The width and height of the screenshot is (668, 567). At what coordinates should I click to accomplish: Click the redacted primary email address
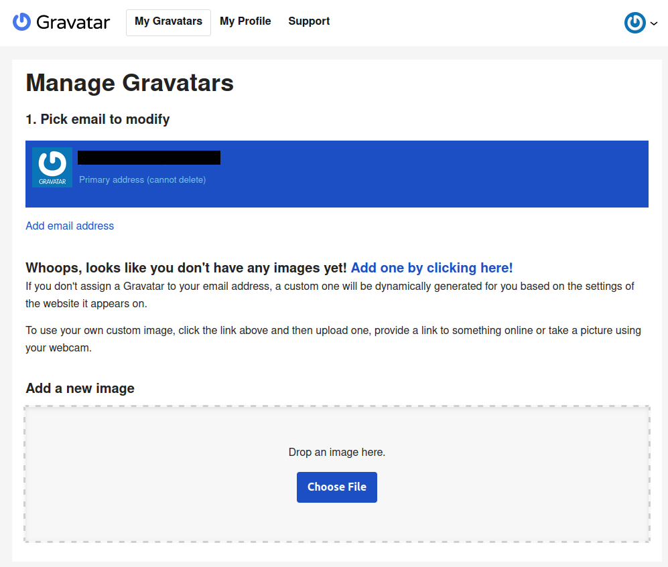pyautogui.click(x=149, y=158)
